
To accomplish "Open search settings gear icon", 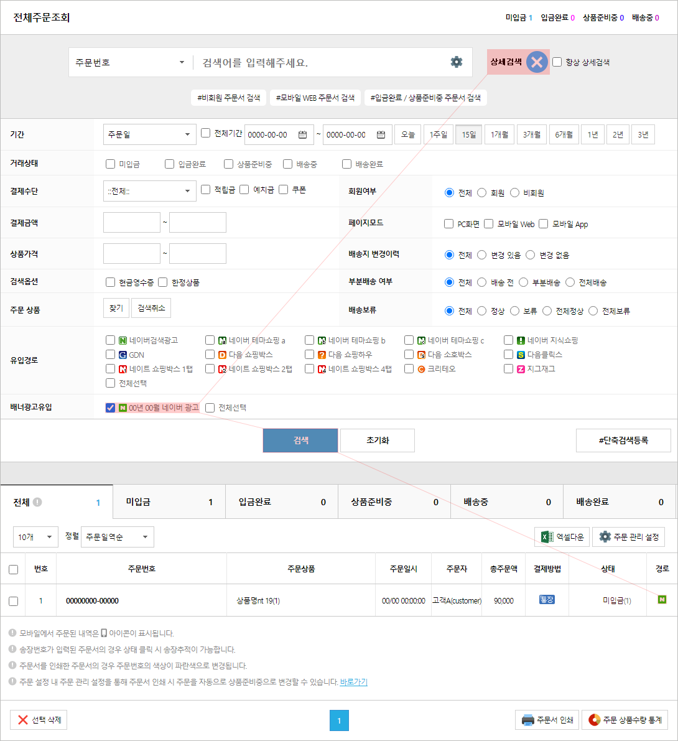I will point(457,62).
